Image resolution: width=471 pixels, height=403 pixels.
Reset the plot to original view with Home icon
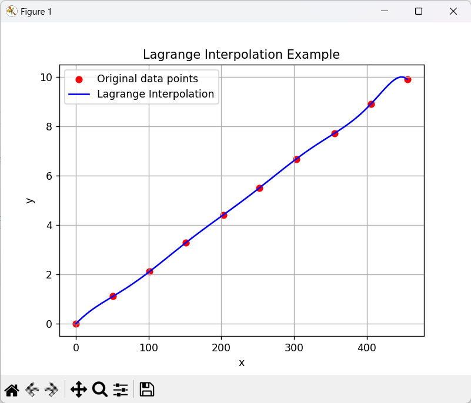point(12,390)
